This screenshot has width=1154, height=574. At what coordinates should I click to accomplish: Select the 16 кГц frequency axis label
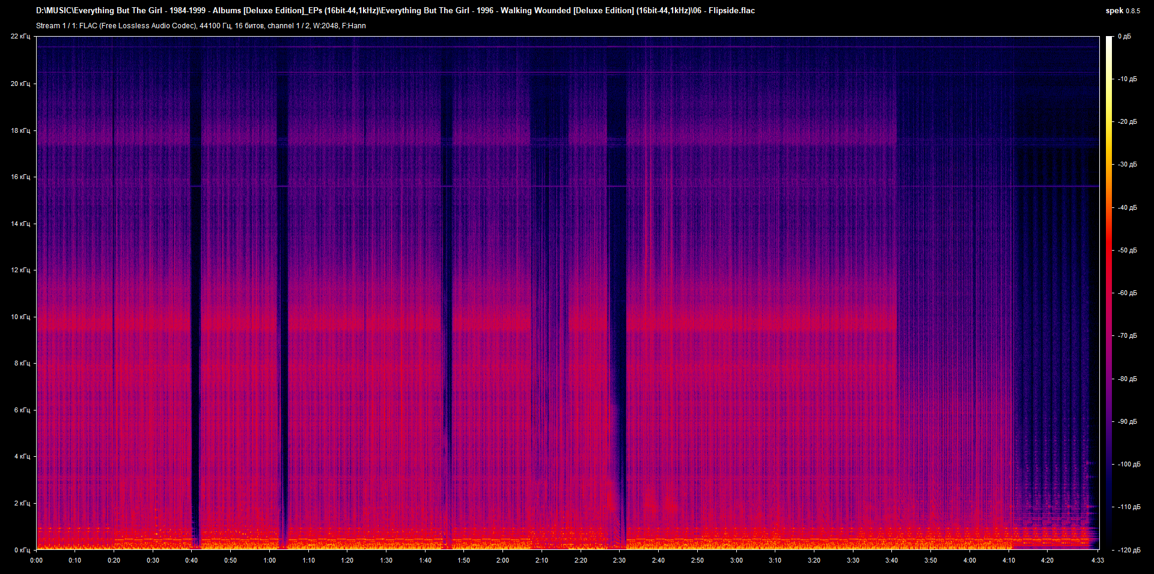(x=20, y=177)
